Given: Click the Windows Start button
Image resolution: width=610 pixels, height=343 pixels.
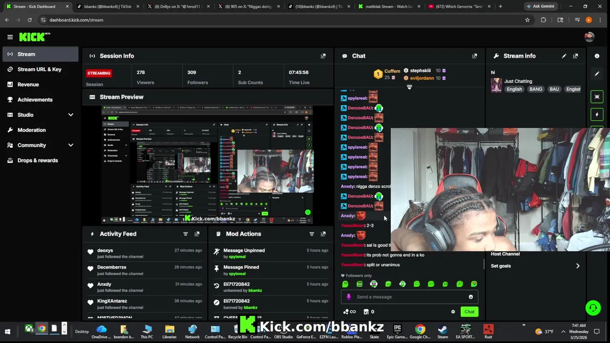Looking at the screenshot, I should click(x=8, y=332).
